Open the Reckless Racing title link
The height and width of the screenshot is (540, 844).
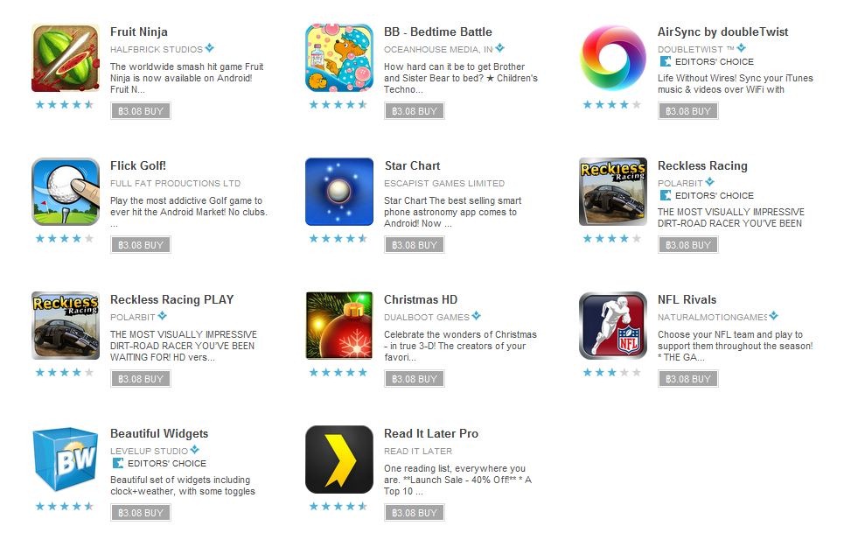click(x=702, y=165)
